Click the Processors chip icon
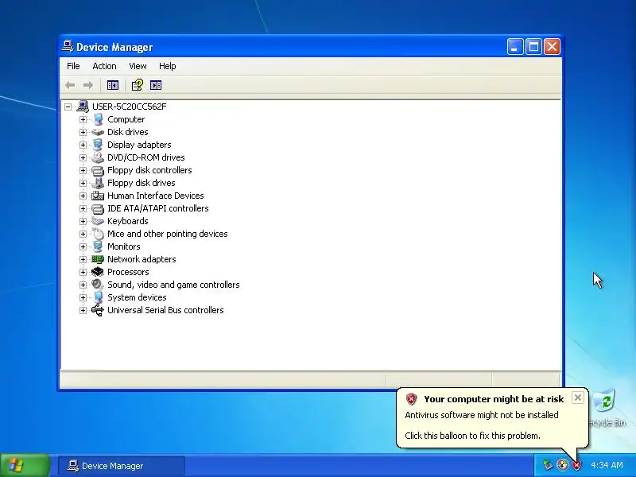 tap(98, 272)
